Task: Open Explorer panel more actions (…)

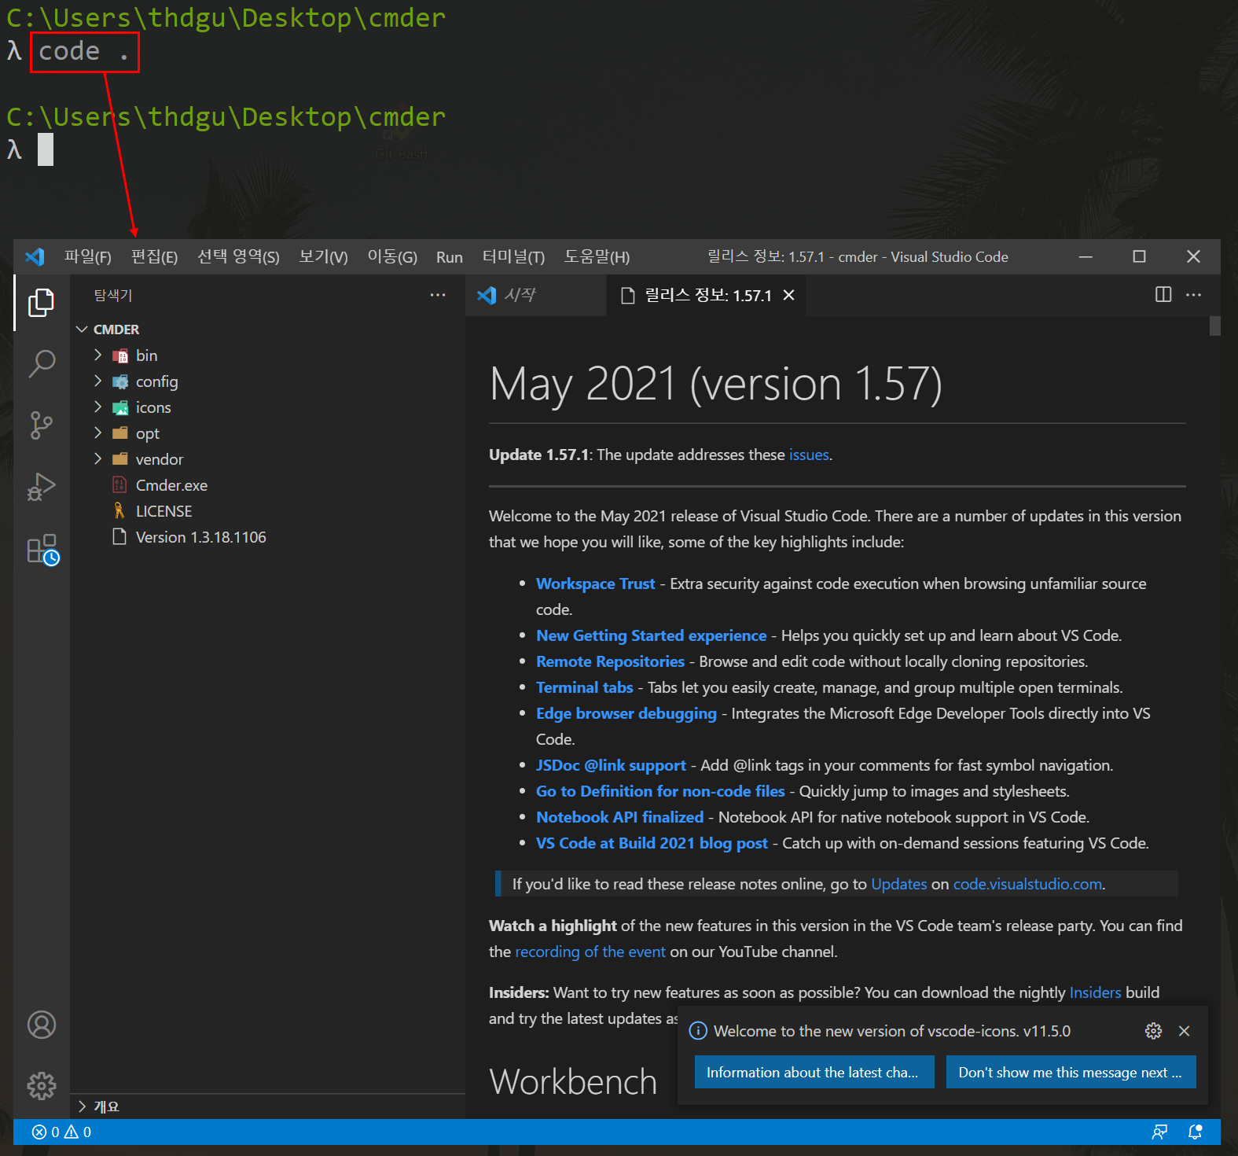Action: click(438, 295)
